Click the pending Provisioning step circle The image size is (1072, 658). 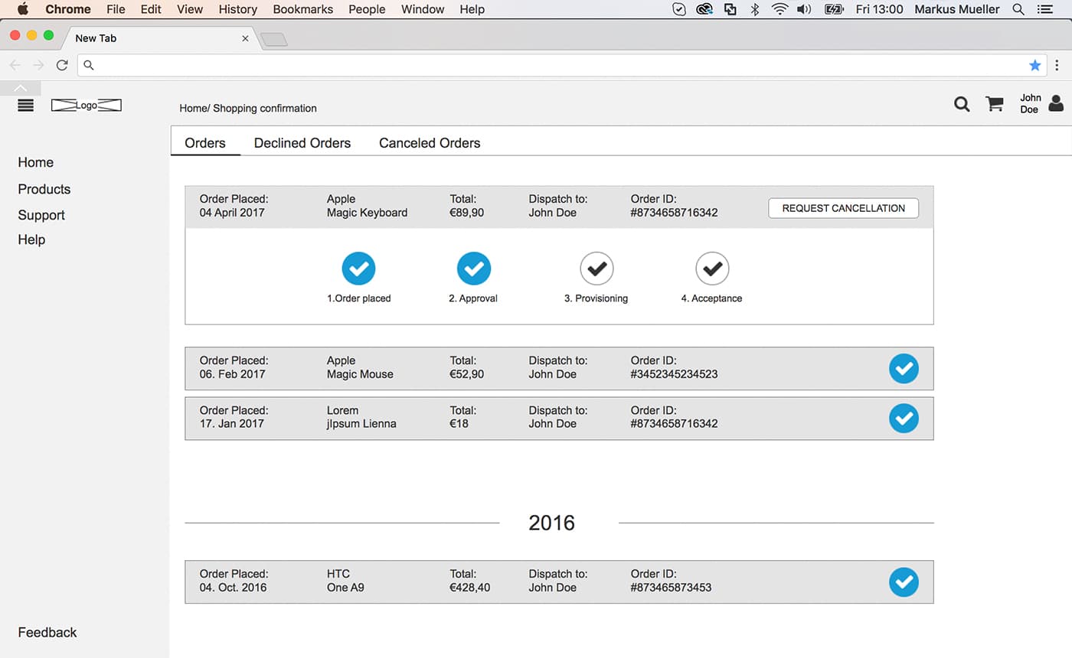coord(597,269)
